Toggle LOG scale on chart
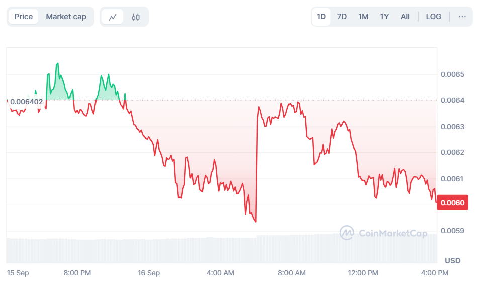This screenshot has height=290, width=481. click(x=433, y=17)
